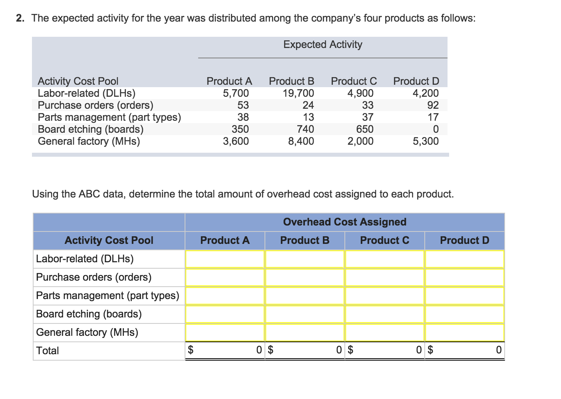The width and height of the screenshot is (561, 399).
Task: Click 'Parts management (part types)' answer-table row label
Action: point(107,295)
